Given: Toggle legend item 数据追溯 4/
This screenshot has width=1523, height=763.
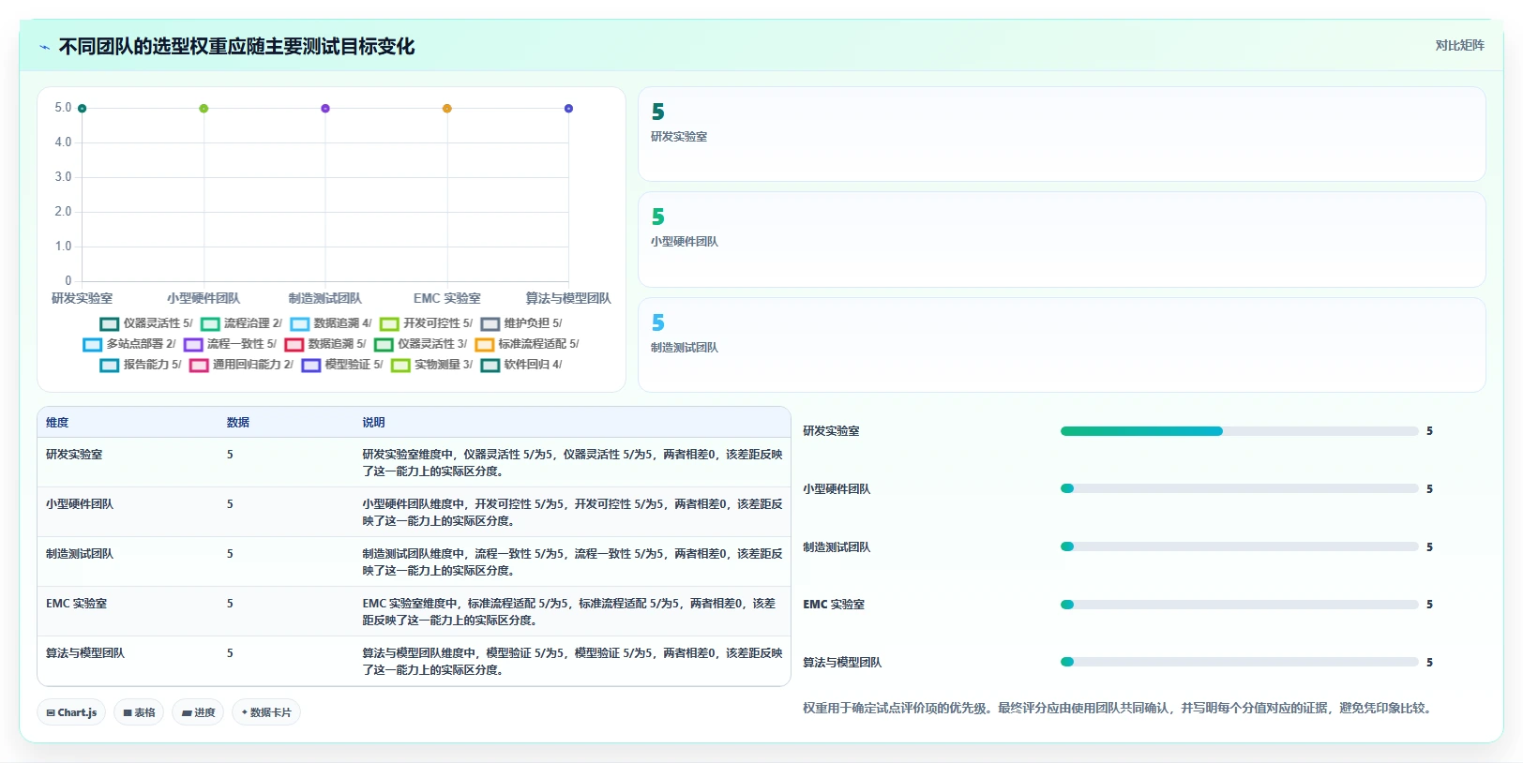Looking at the screenshot, I should (x=331, y=323).
